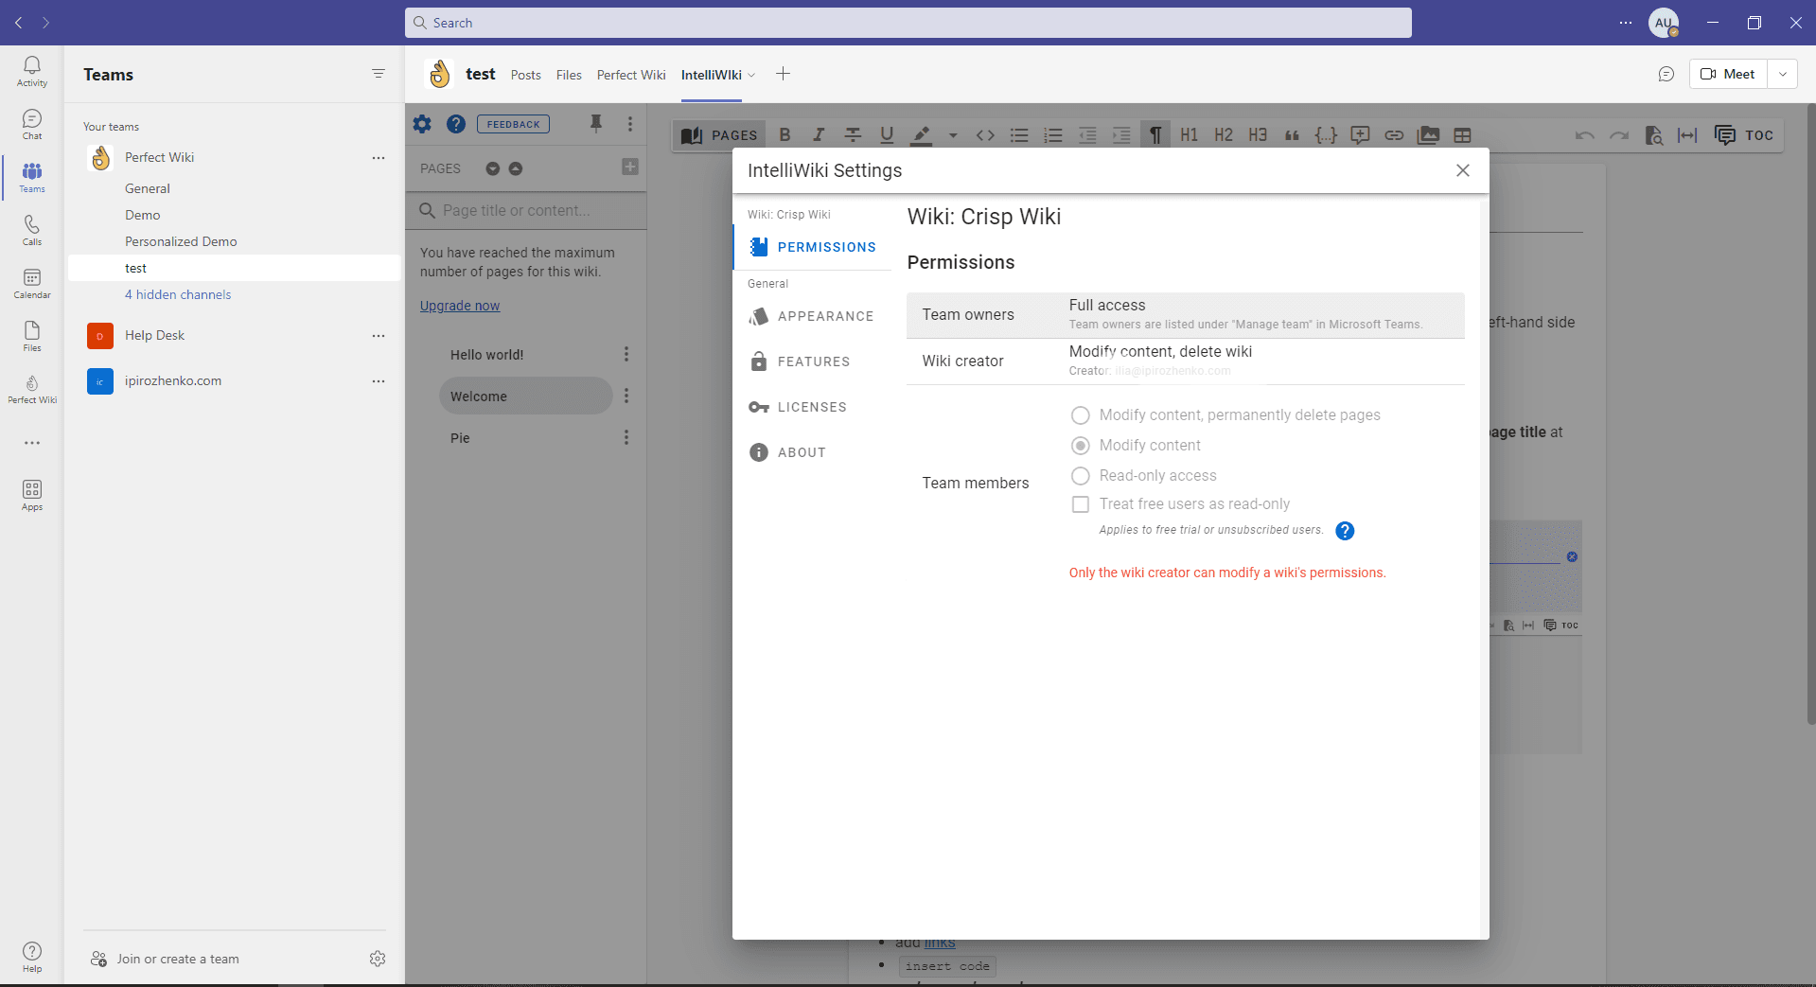This screenshot has height=987, width=1816.
Task: Open the Features settings section
Action: pyautogui.click(x=812, y=361)
